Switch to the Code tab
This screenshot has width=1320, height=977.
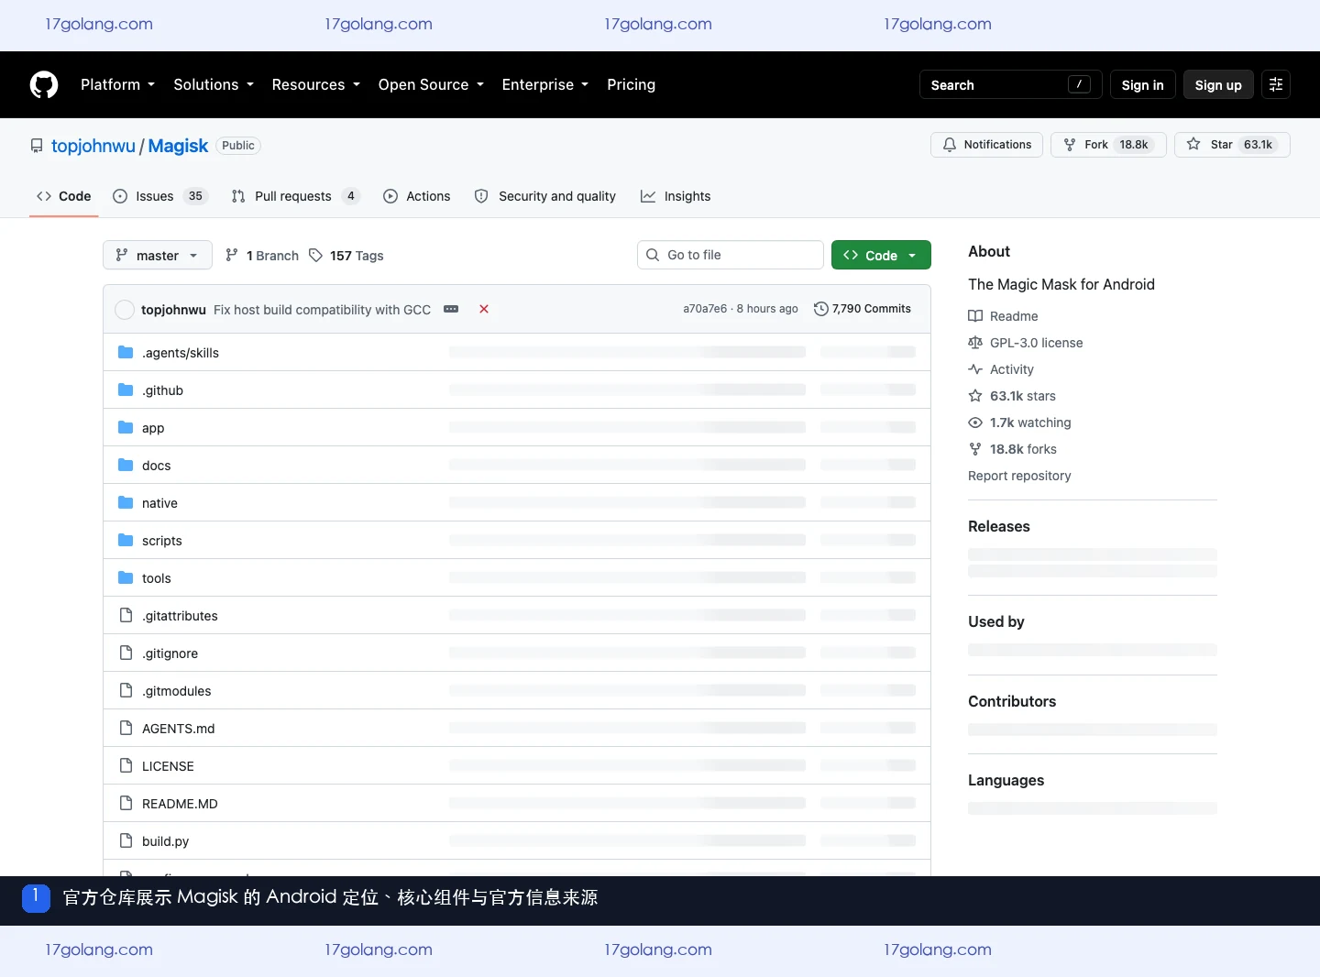[63, 196]
